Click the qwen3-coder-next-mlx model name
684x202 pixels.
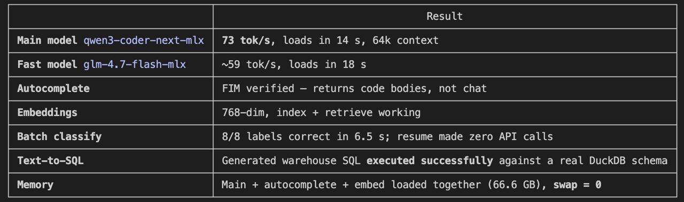click(144, 40)
